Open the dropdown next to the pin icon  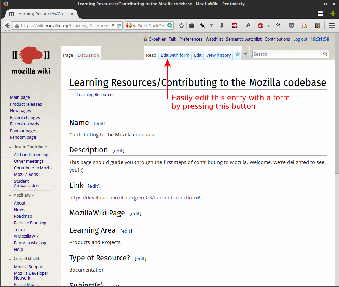(211, 26)
